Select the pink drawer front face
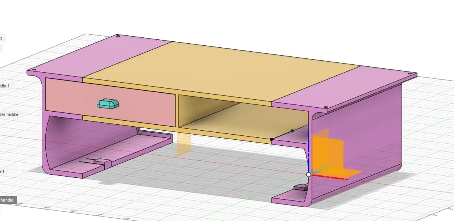The image size is (454, 221). pyautogui.click(x=110, y=102)
